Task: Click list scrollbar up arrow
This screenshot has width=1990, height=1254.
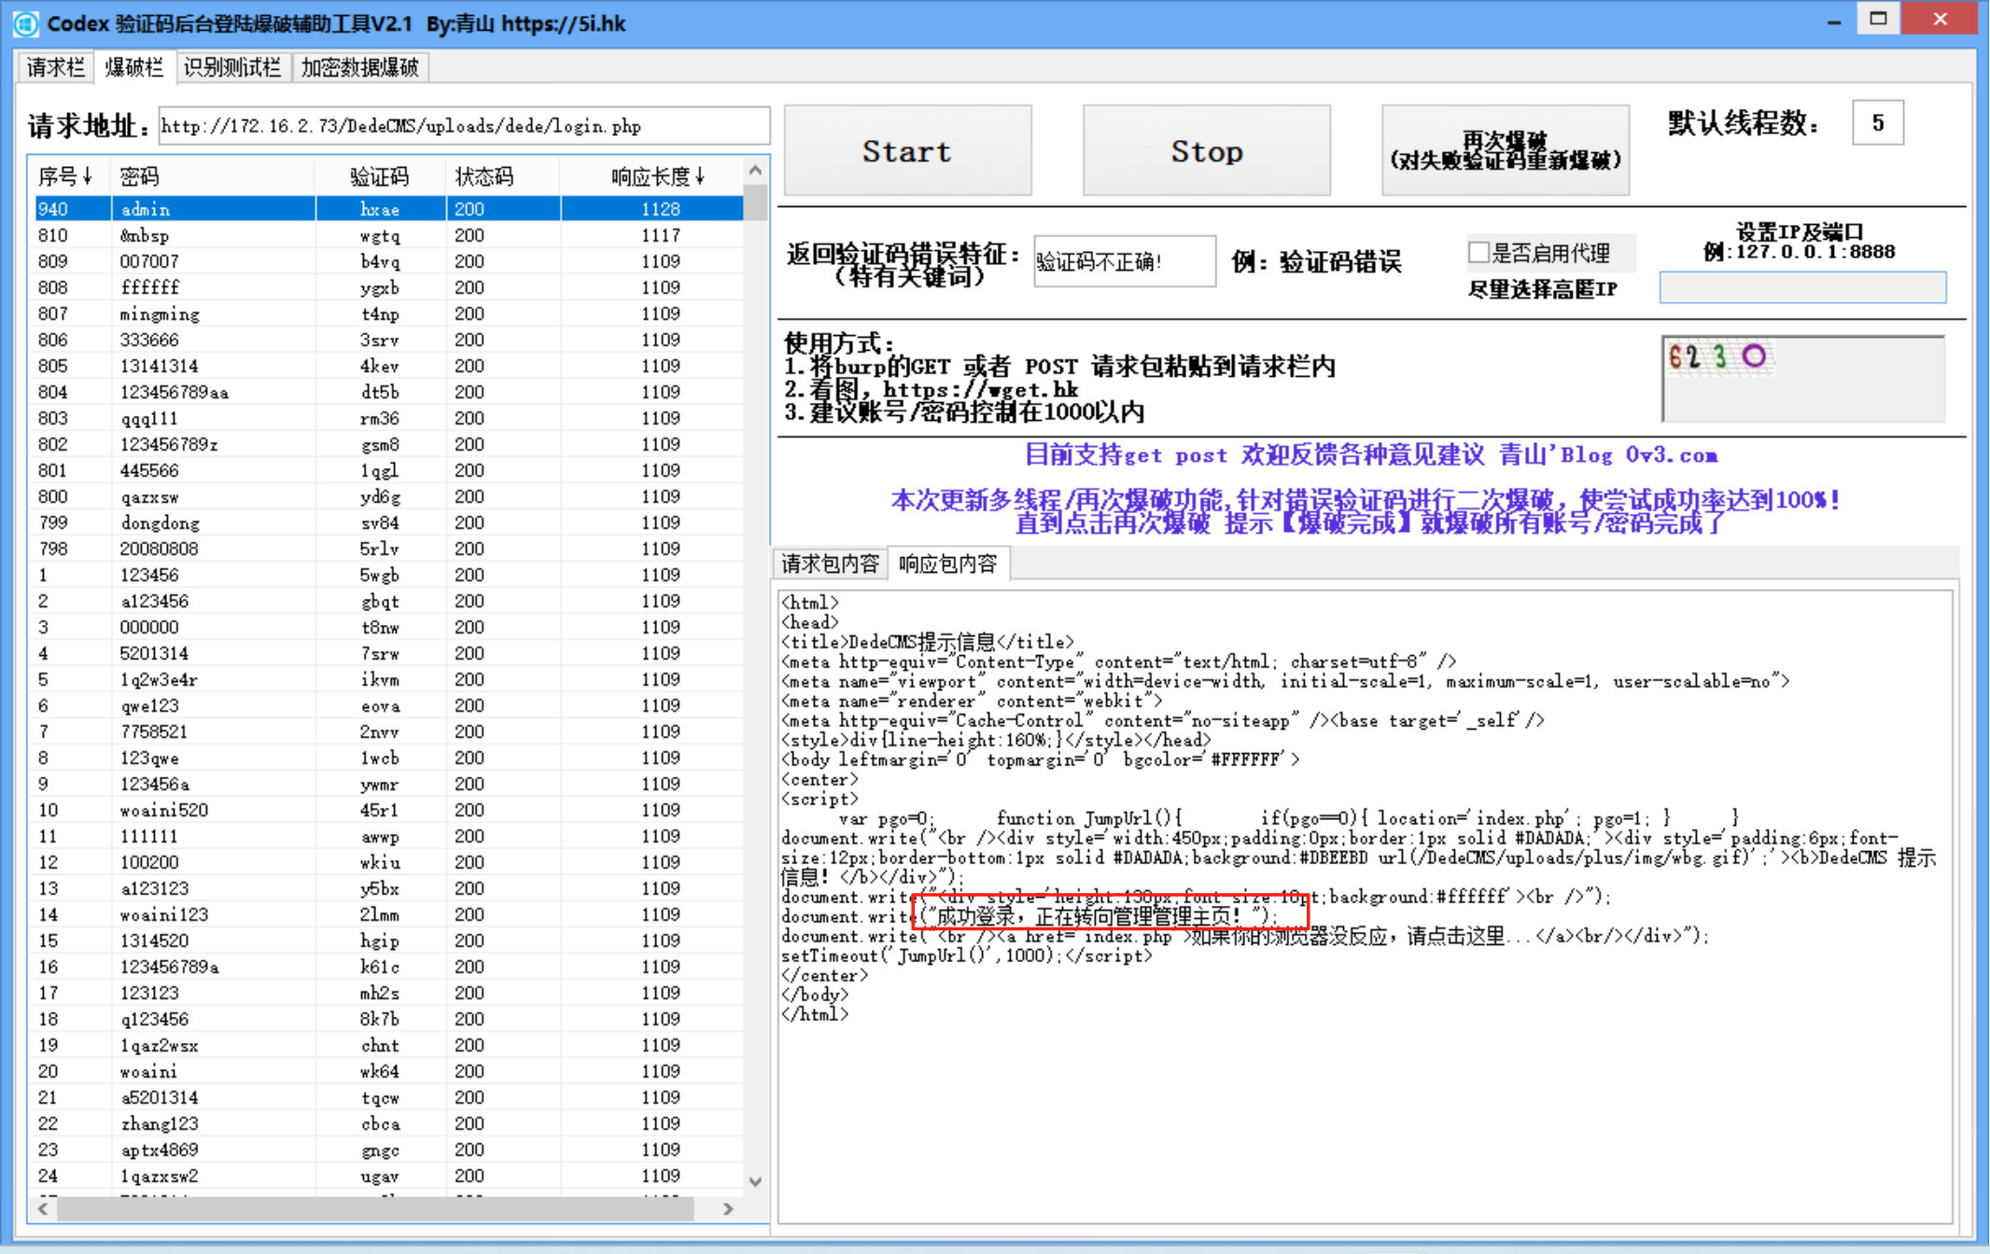Action: point(755,171)
